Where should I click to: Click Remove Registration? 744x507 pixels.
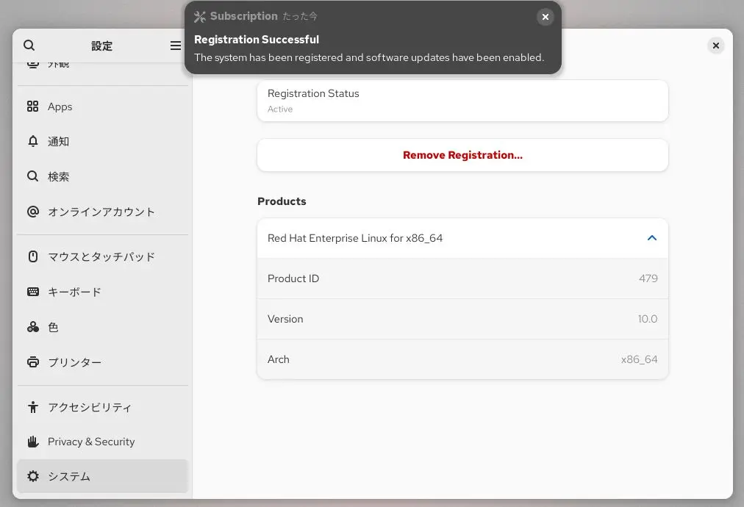(x=462, y=155)
